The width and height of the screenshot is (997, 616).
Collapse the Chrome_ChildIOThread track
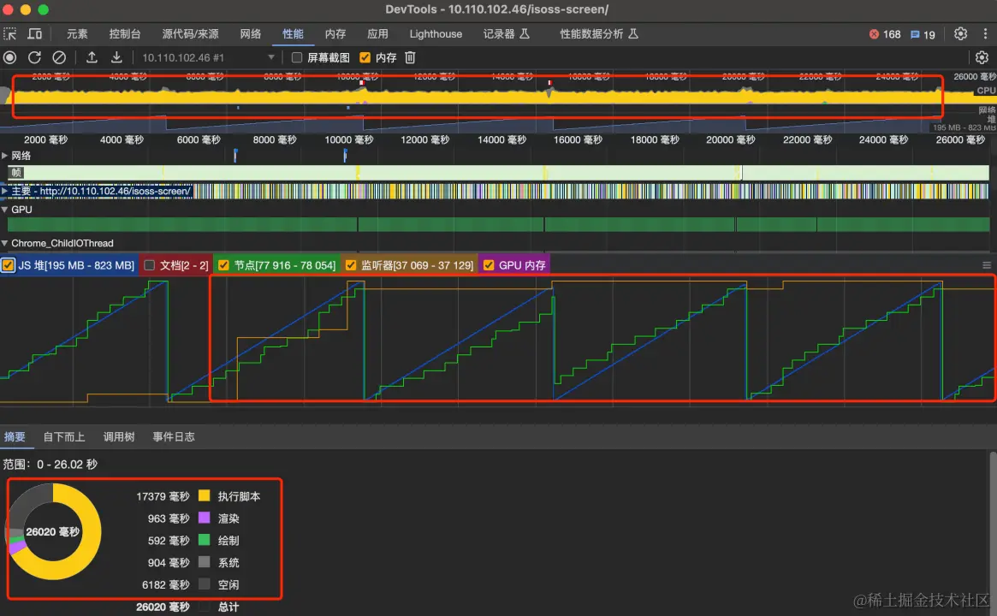4,243
